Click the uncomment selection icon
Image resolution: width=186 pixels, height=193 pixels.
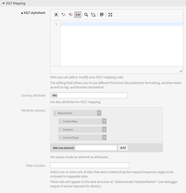click(x=70, y=15)
